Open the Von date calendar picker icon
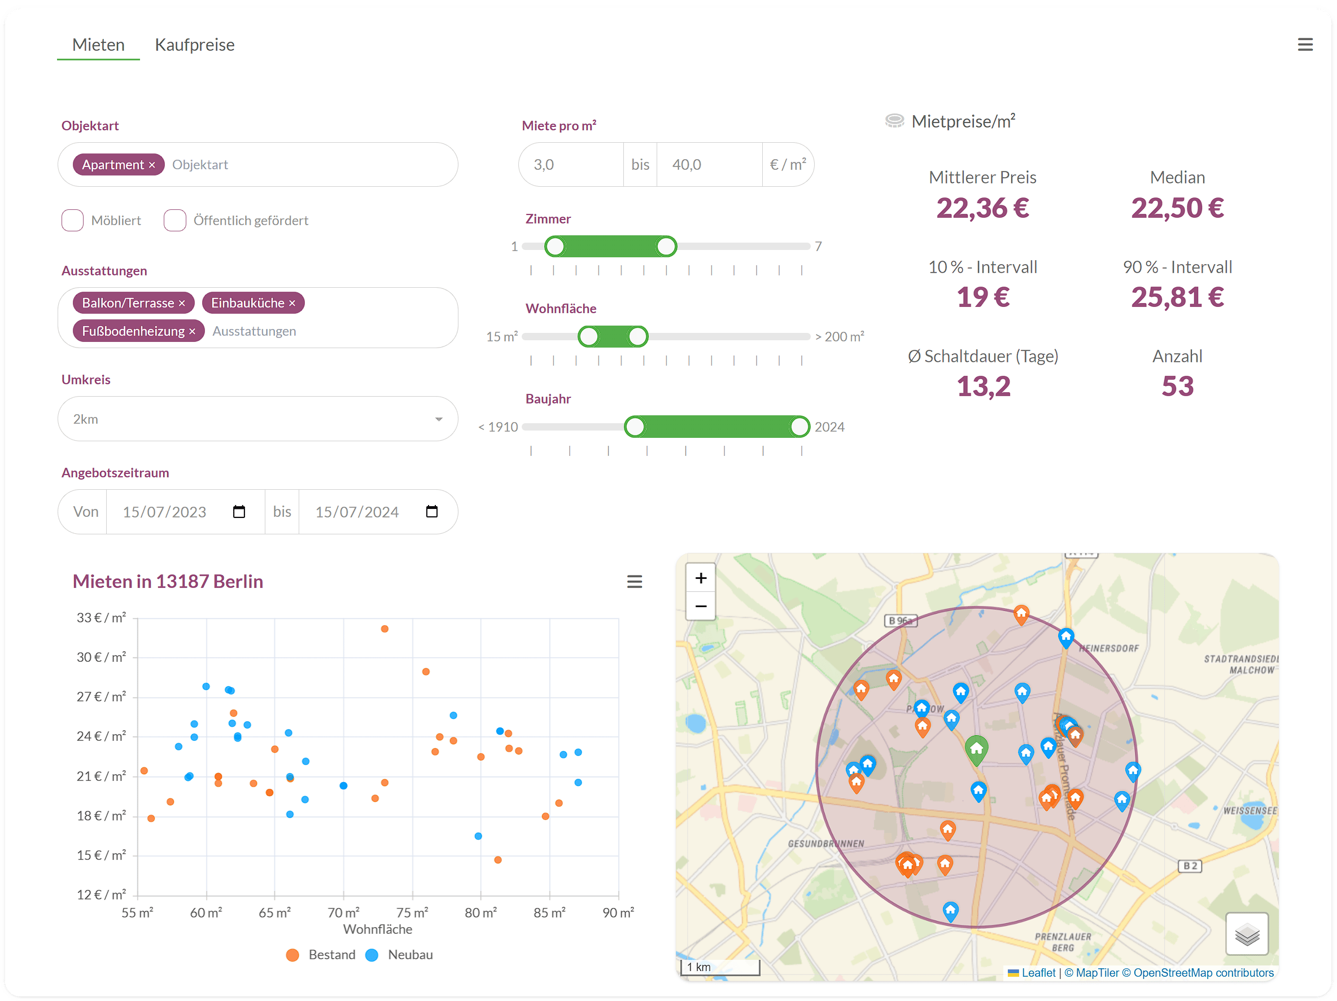The image size is (1337, 1001). [239, 512]
